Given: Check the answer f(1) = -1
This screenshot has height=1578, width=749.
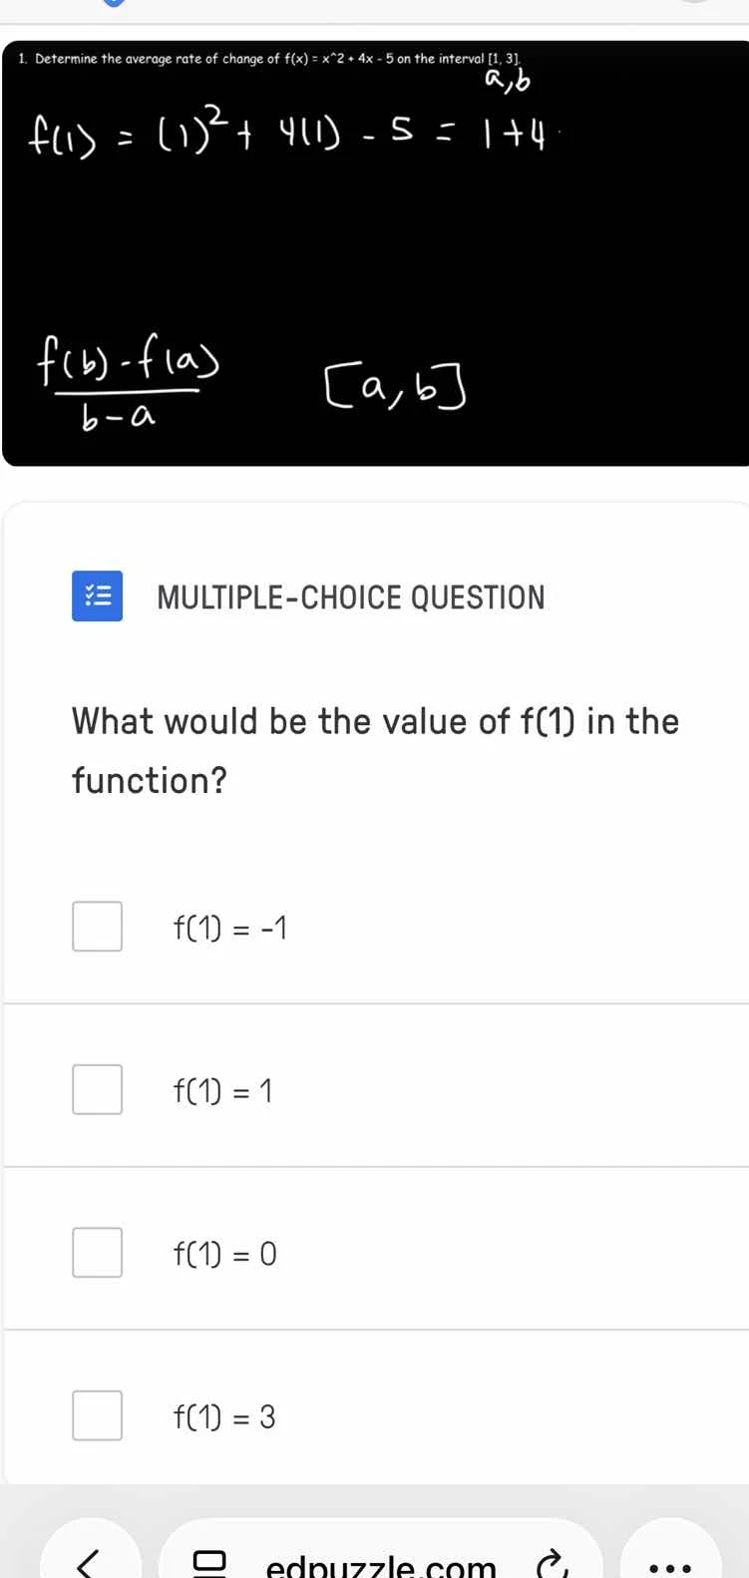Looking at the screenshot, I should click(97, 926).
